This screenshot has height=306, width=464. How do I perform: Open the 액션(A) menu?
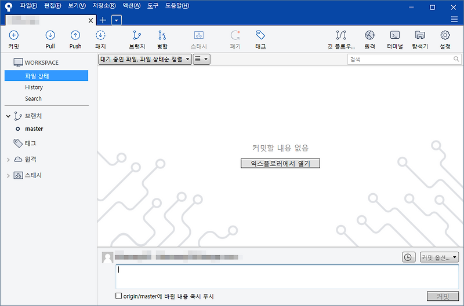click(132, 6)
